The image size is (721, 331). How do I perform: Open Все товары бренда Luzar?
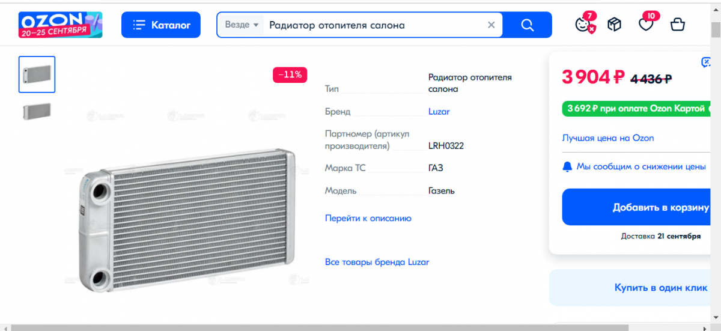[377, 262]
